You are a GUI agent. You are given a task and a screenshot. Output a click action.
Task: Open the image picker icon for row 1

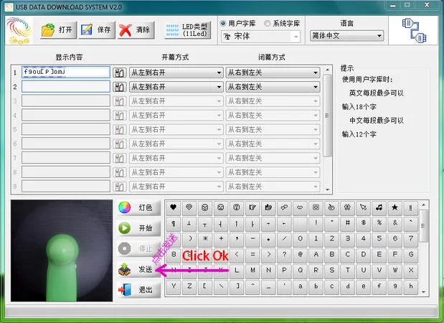click(120, 72)
